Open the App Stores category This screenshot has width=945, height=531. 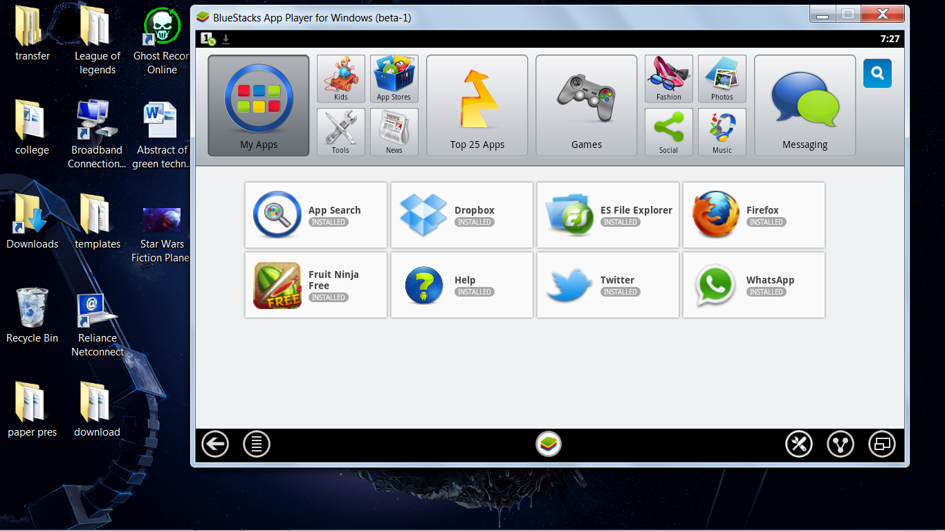(394, 77)
